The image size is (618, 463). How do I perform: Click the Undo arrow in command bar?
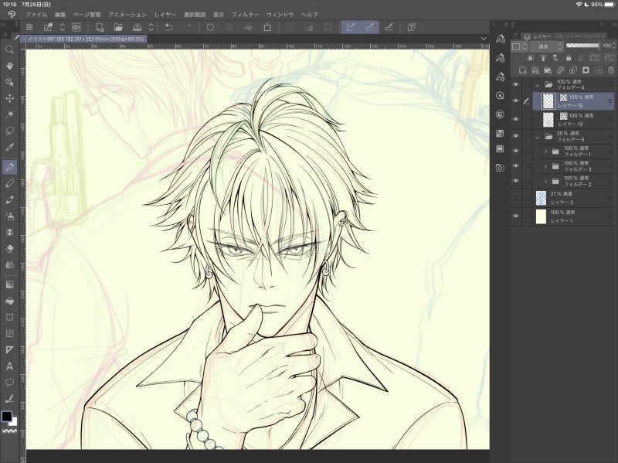[x=168, y=27]
